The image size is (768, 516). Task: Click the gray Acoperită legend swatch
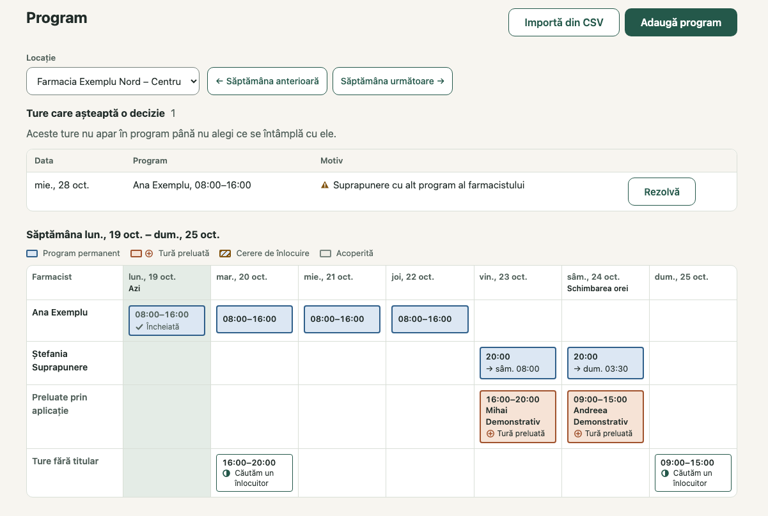[325, 254]
